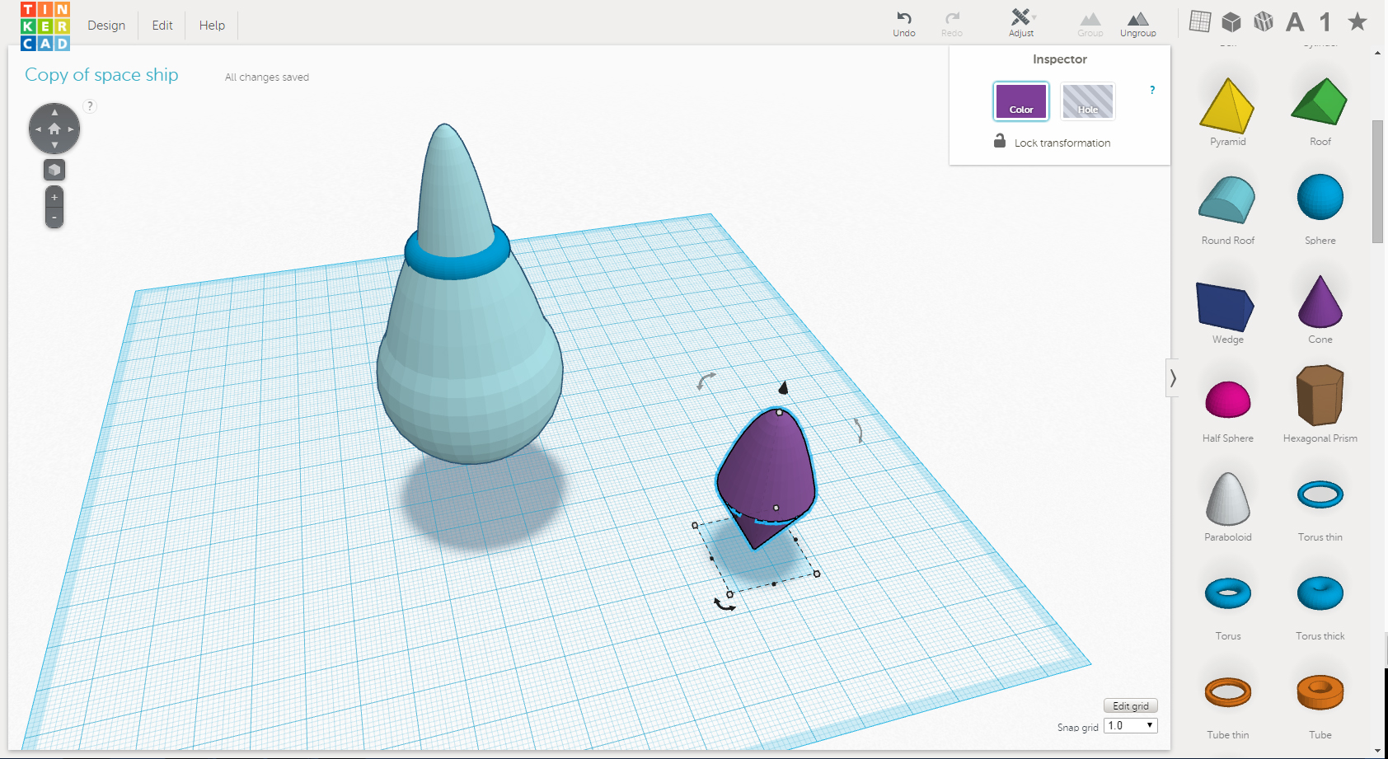This screenshot has height=759, width=1388.
Task: Rotate view right with right arrow
Action: click(71, 129)
